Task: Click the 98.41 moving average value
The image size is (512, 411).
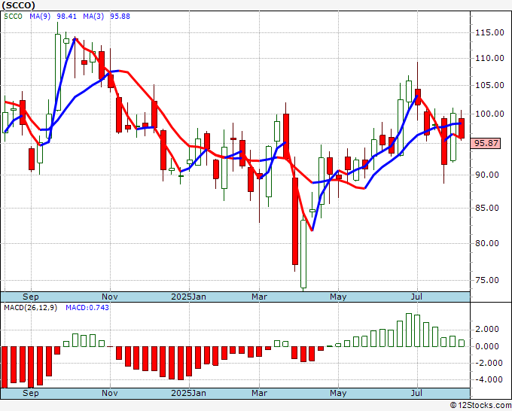Action: 66,17
